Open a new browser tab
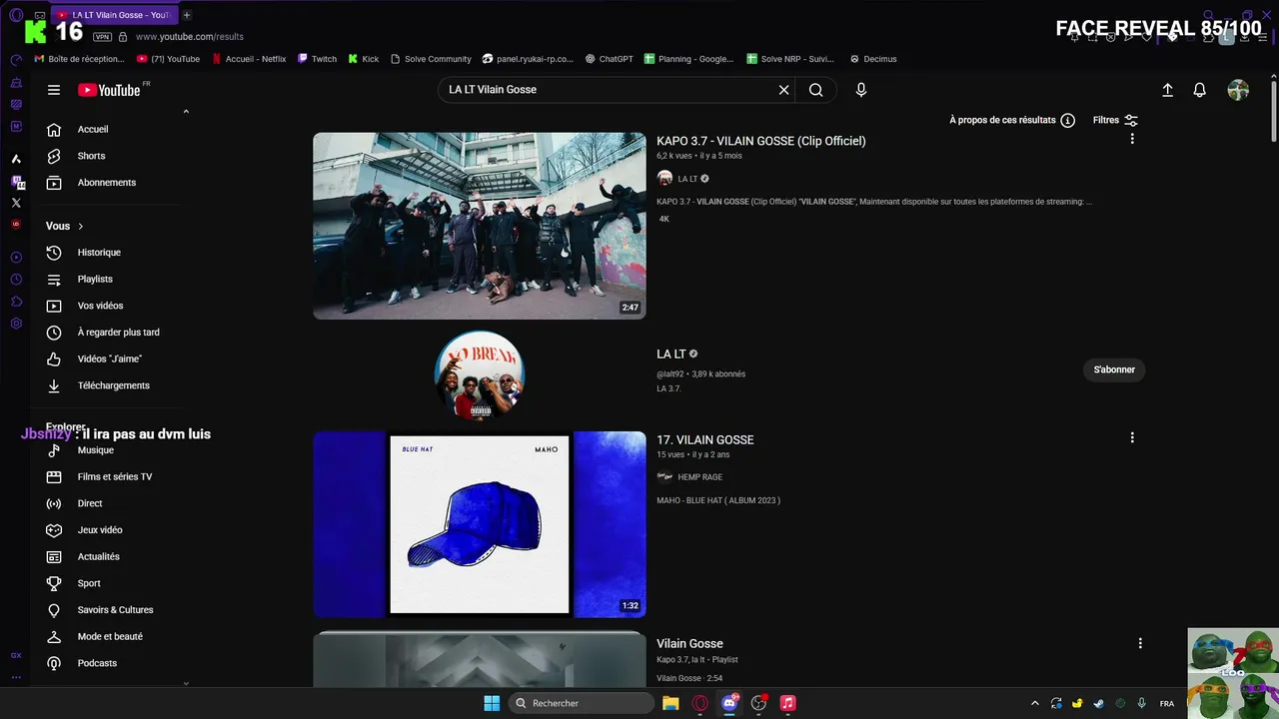Viewport: 1279px width, 719px height. (187, 15)
